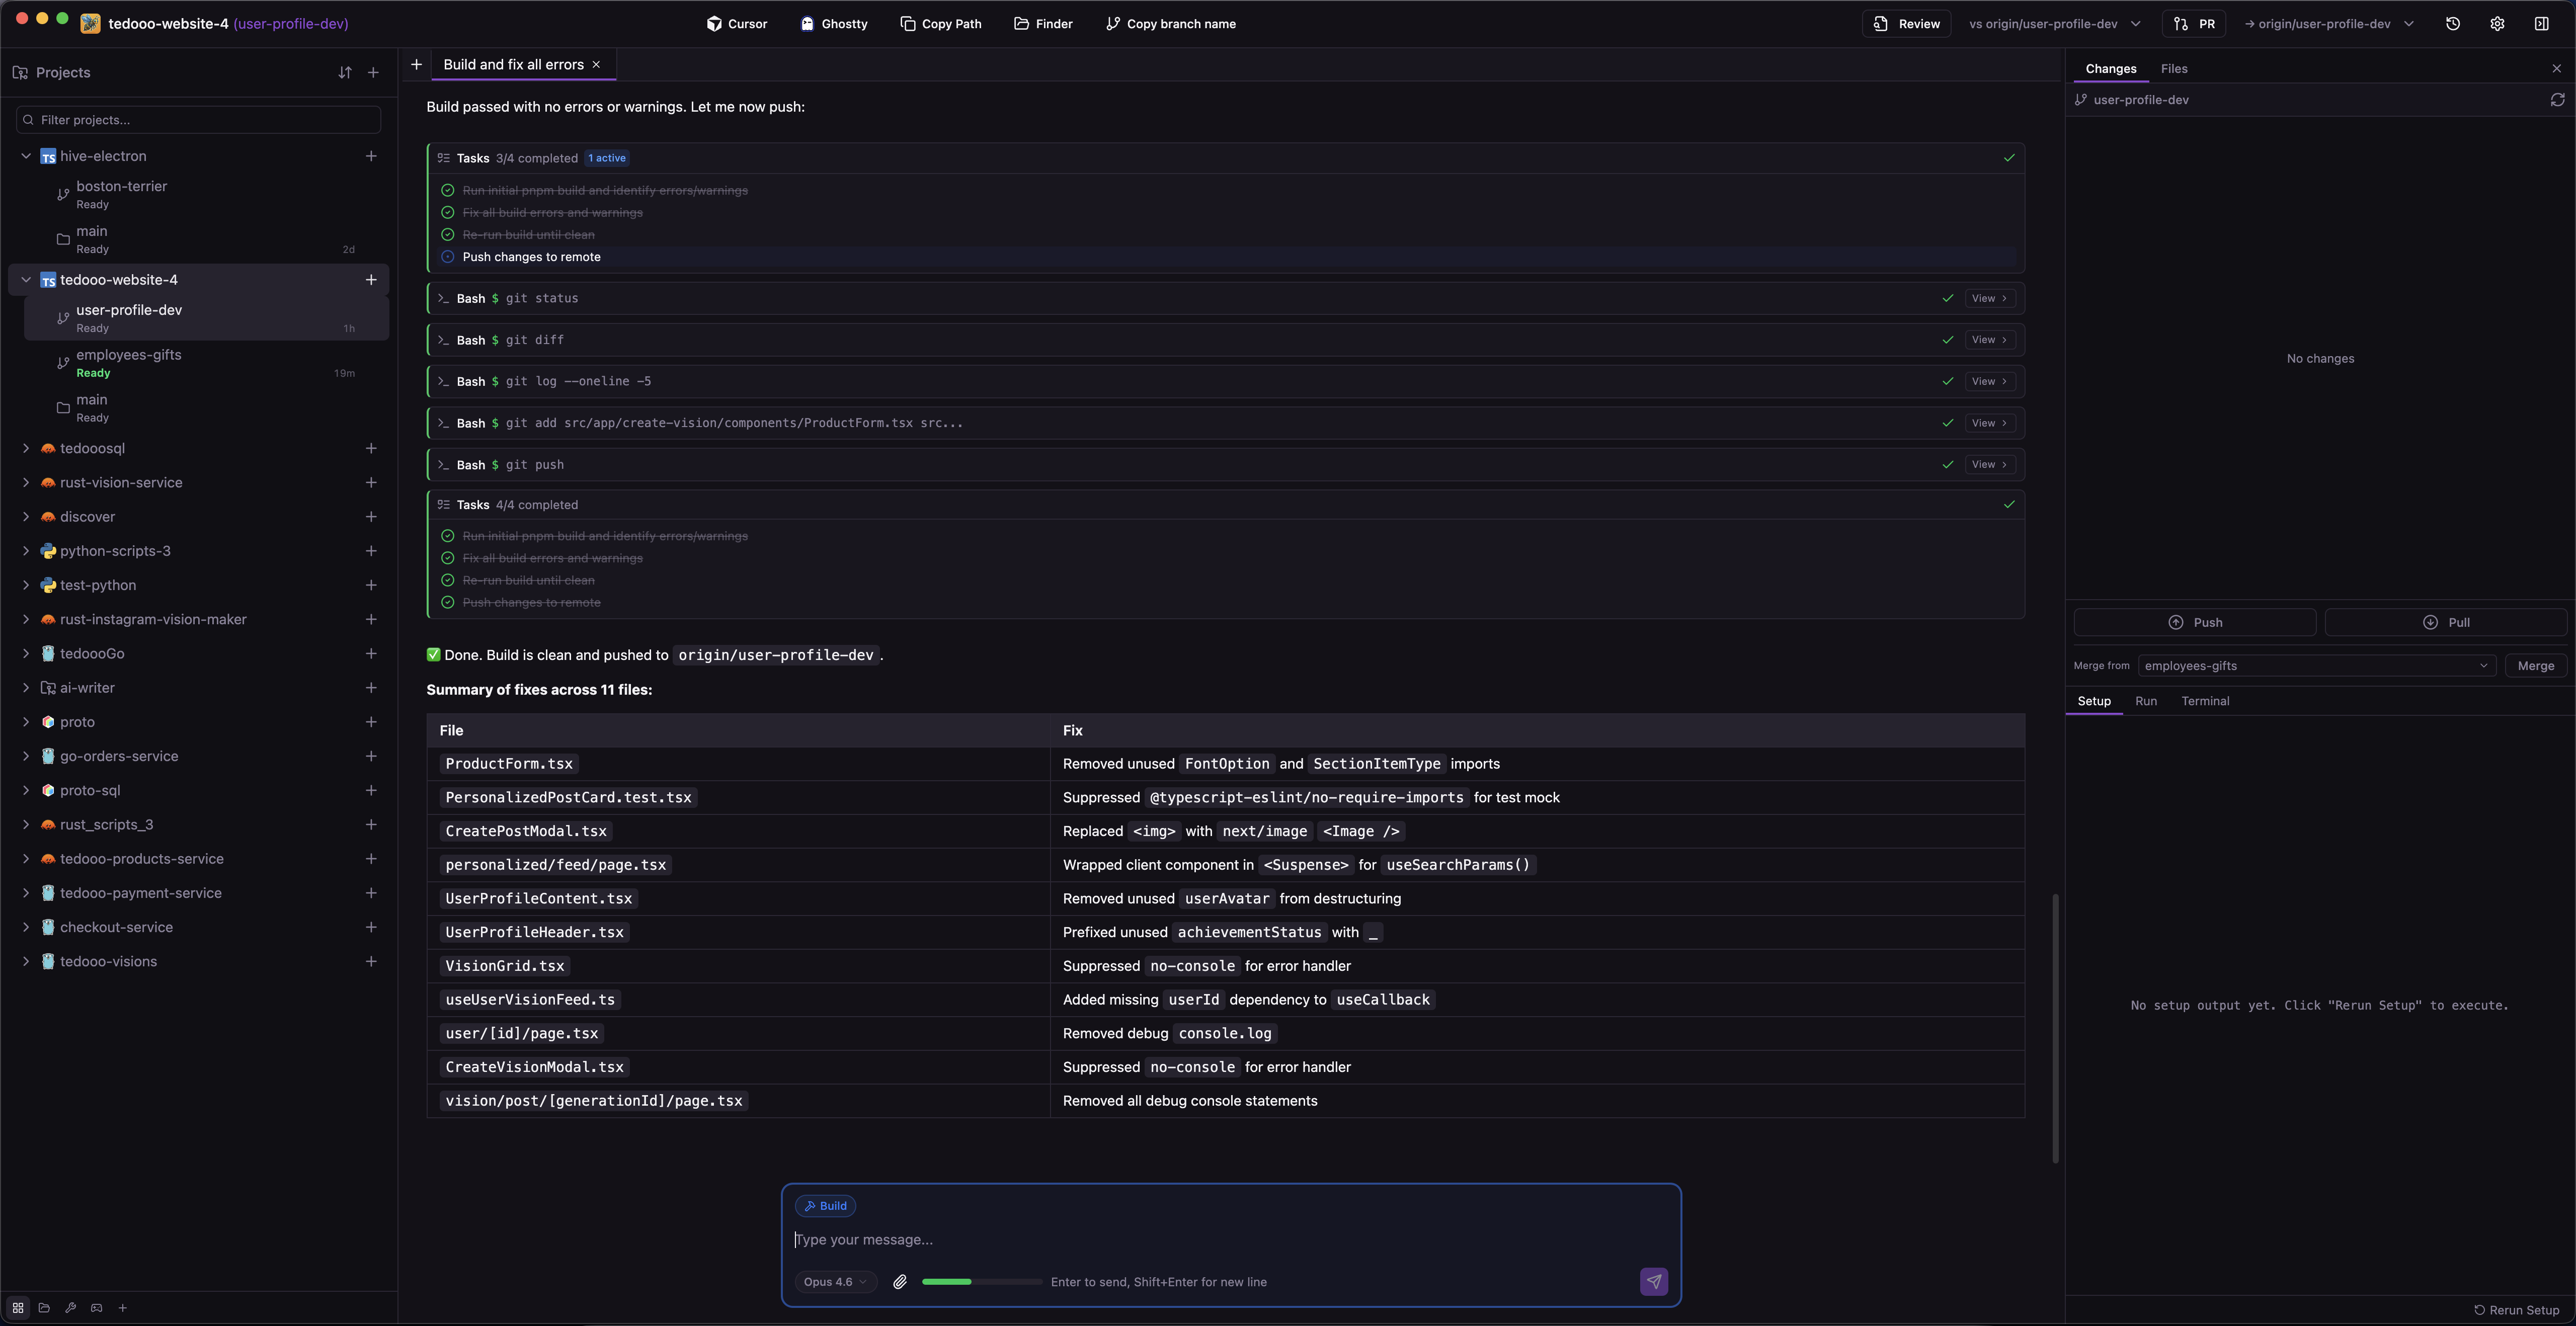Sort projects with the sort arrows icon

pyautogui.click(x=345, y=73)
